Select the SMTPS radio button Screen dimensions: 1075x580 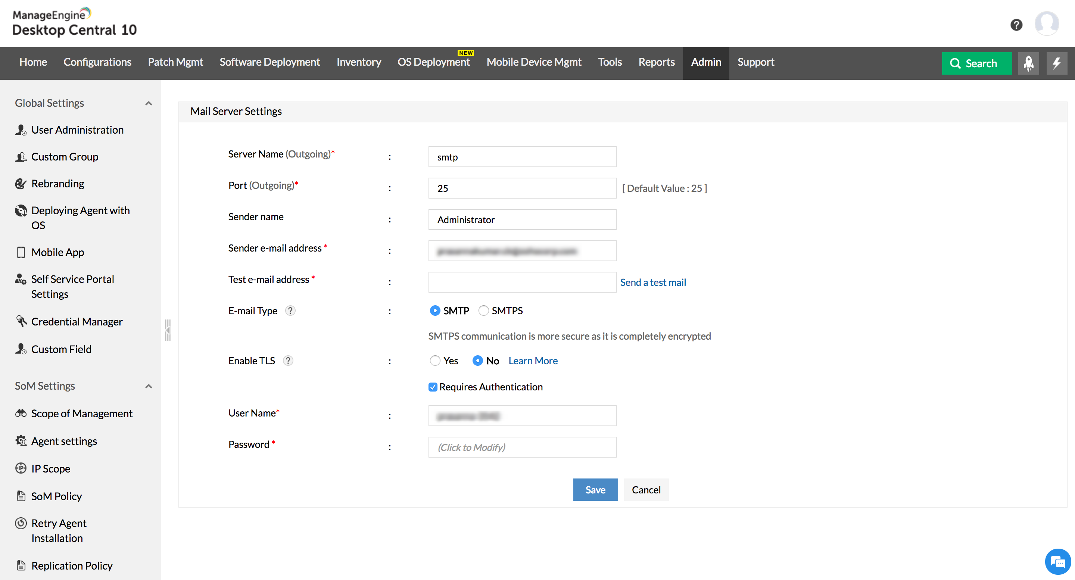point(483,311)
